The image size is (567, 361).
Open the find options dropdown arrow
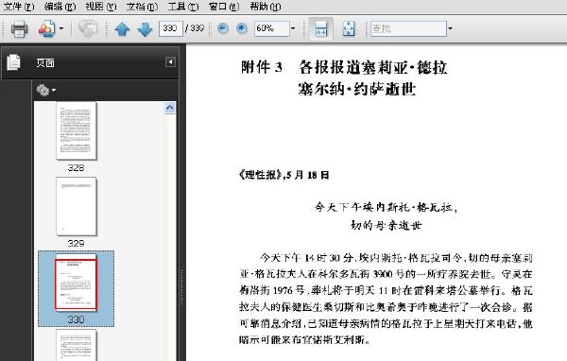[450, 28]
